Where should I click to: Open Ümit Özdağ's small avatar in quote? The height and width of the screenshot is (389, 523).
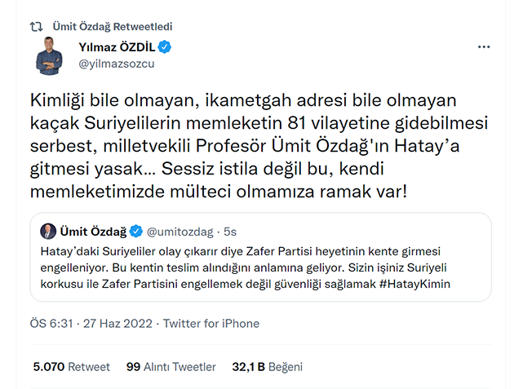point(48,232)
